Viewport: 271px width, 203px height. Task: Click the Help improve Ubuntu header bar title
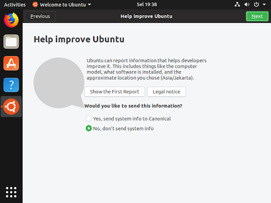[147, 16]
